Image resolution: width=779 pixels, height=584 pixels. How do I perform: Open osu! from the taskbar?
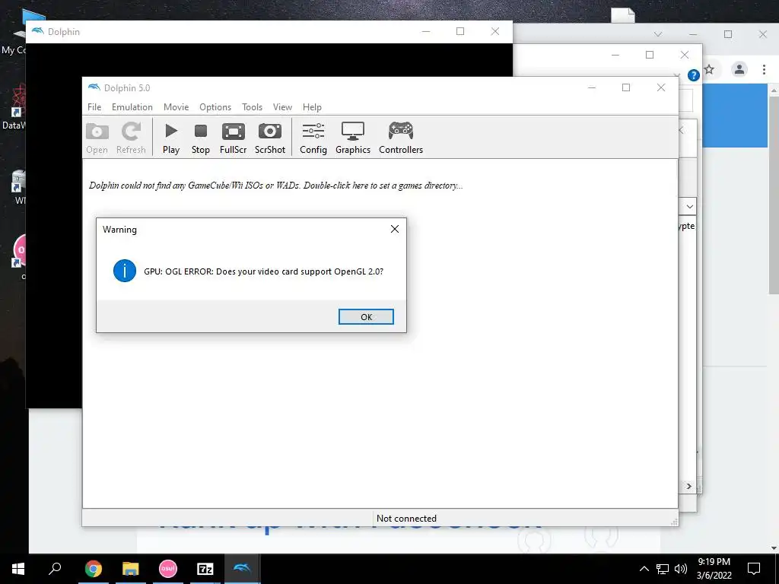click(168, 569)
